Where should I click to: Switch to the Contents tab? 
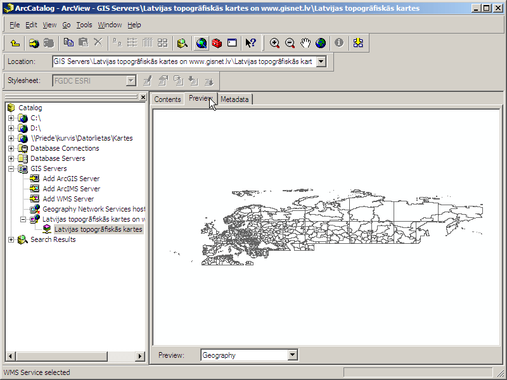point(167,99)
